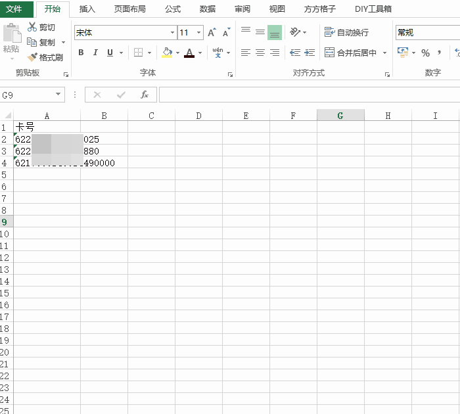Align cell text right
This screenshot has width=460, height=414.
pyautogui.click(x=275, y=53)
